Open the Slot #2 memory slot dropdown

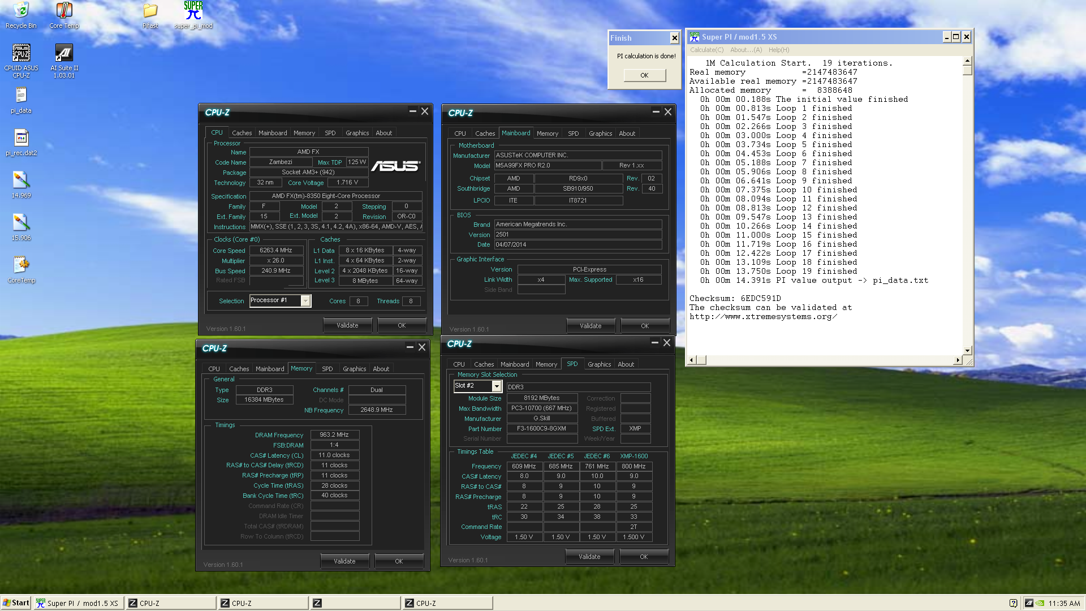[x=497, y=386]
